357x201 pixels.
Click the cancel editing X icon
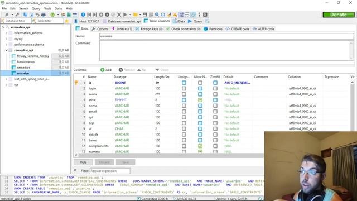119,15
